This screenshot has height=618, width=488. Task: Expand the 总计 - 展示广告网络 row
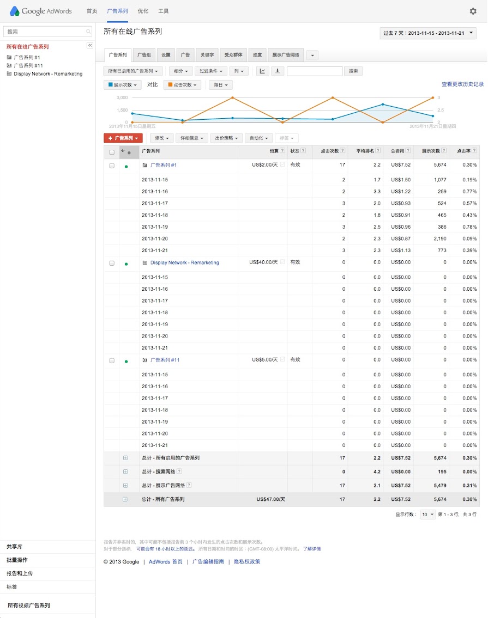tap(125, 486)
